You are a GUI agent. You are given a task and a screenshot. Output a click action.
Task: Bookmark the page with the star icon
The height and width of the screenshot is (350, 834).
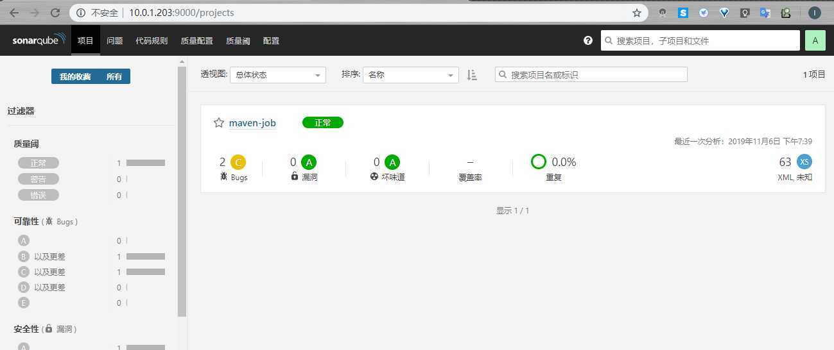tap(637, 12)
